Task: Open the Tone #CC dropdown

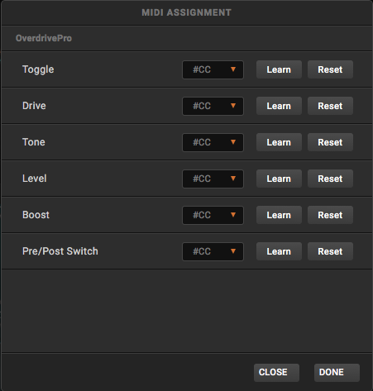Action: [x=213, y=142]
